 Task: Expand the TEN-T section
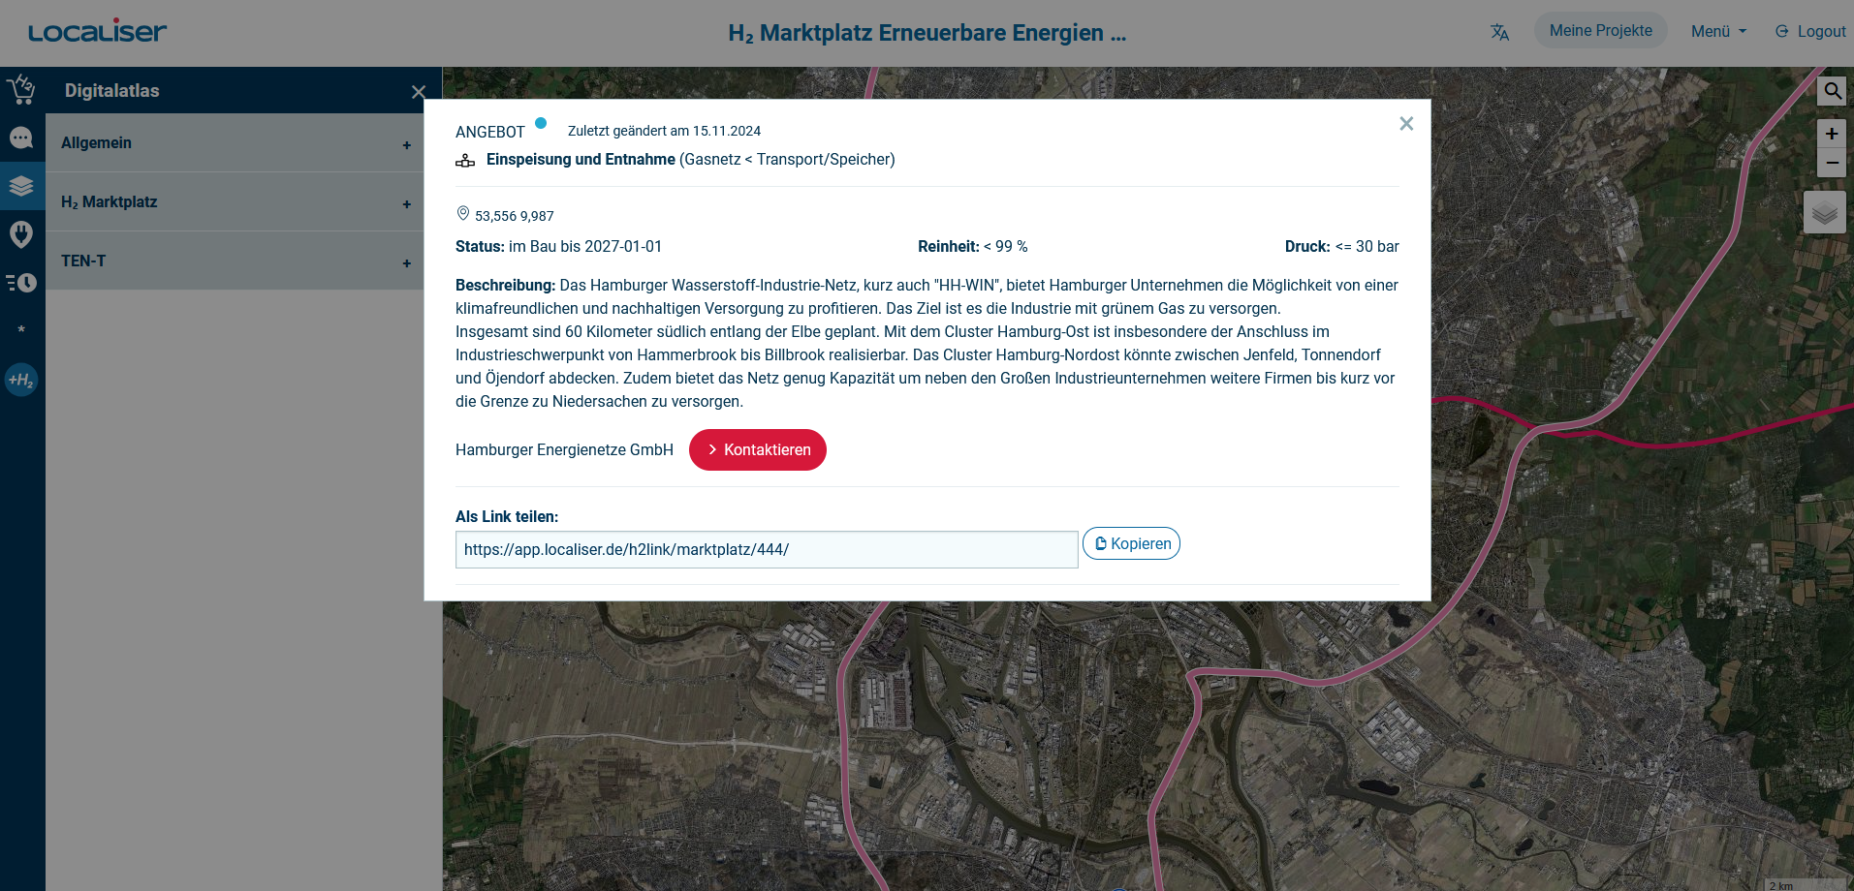pos(235,261)
